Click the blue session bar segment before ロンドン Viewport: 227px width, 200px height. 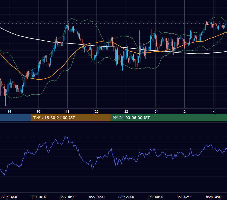pyautogui.click(x=15, y=118)
